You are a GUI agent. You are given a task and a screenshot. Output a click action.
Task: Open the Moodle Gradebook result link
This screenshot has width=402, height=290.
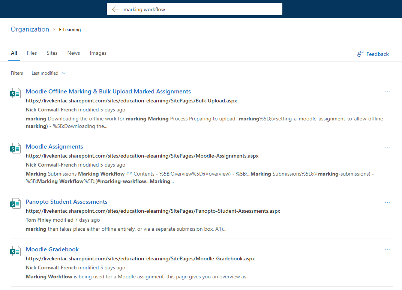[52, 249]
